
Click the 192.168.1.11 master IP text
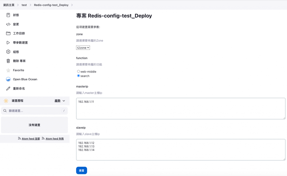pos(86,102)
